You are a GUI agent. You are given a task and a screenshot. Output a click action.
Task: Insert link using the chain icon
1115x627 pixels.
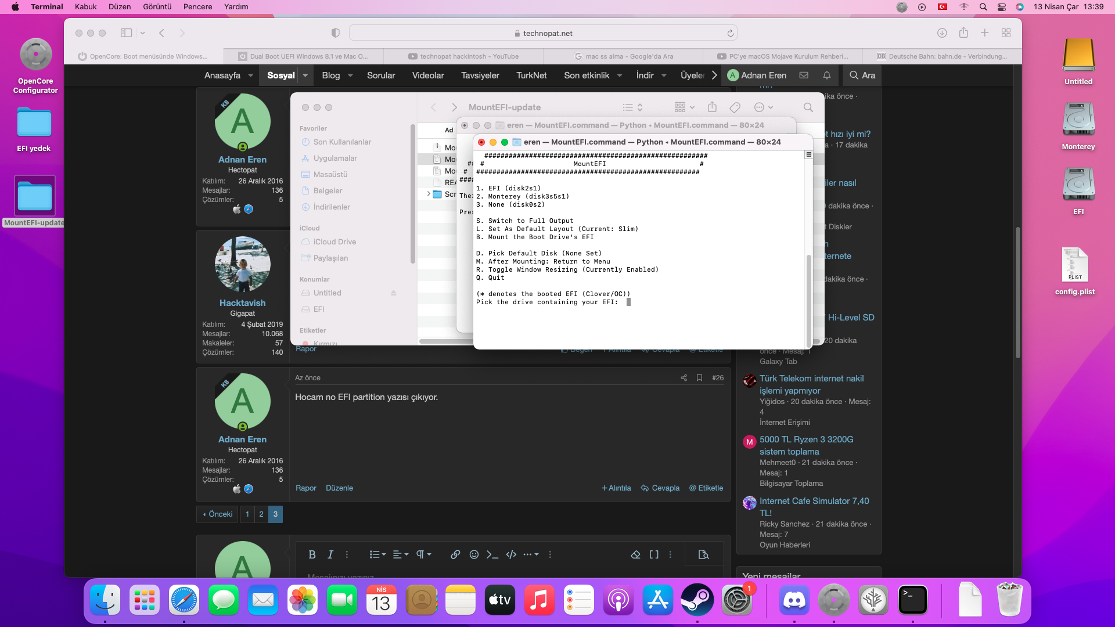coord(455,554)
